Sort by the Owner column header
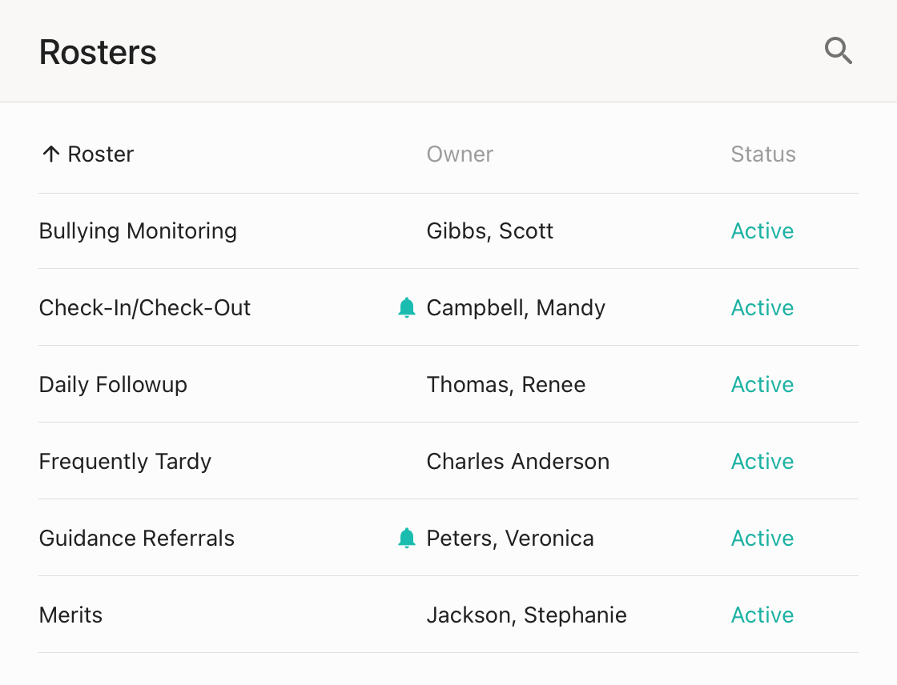Viewport: 897px width, 685px height. pyautogui.click(x=460, y=154)
